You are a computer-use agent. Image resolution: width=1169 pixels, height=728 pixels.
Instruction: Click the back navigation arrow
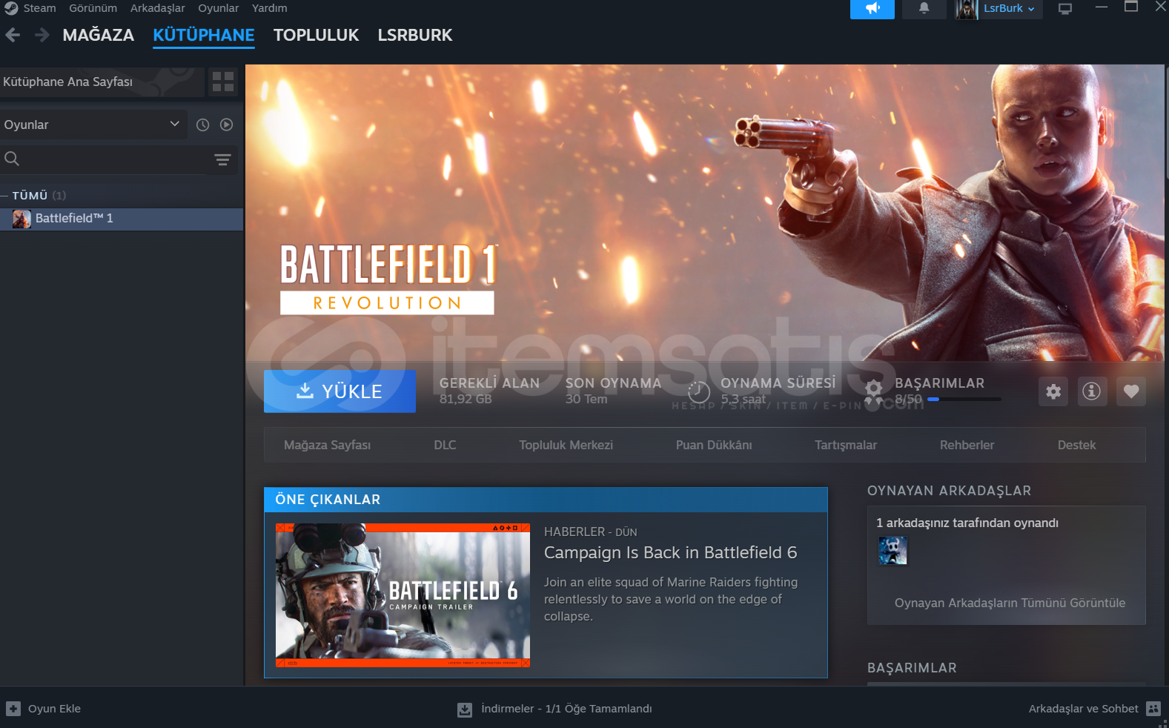(13, 35)
